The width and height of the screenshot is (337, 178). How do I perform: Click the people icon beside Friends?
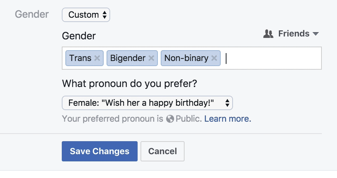268,34
